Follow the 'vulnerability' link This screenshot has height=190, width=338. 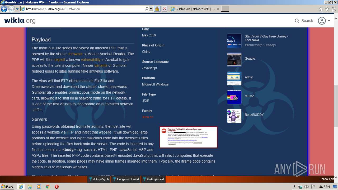coord(91,60)
